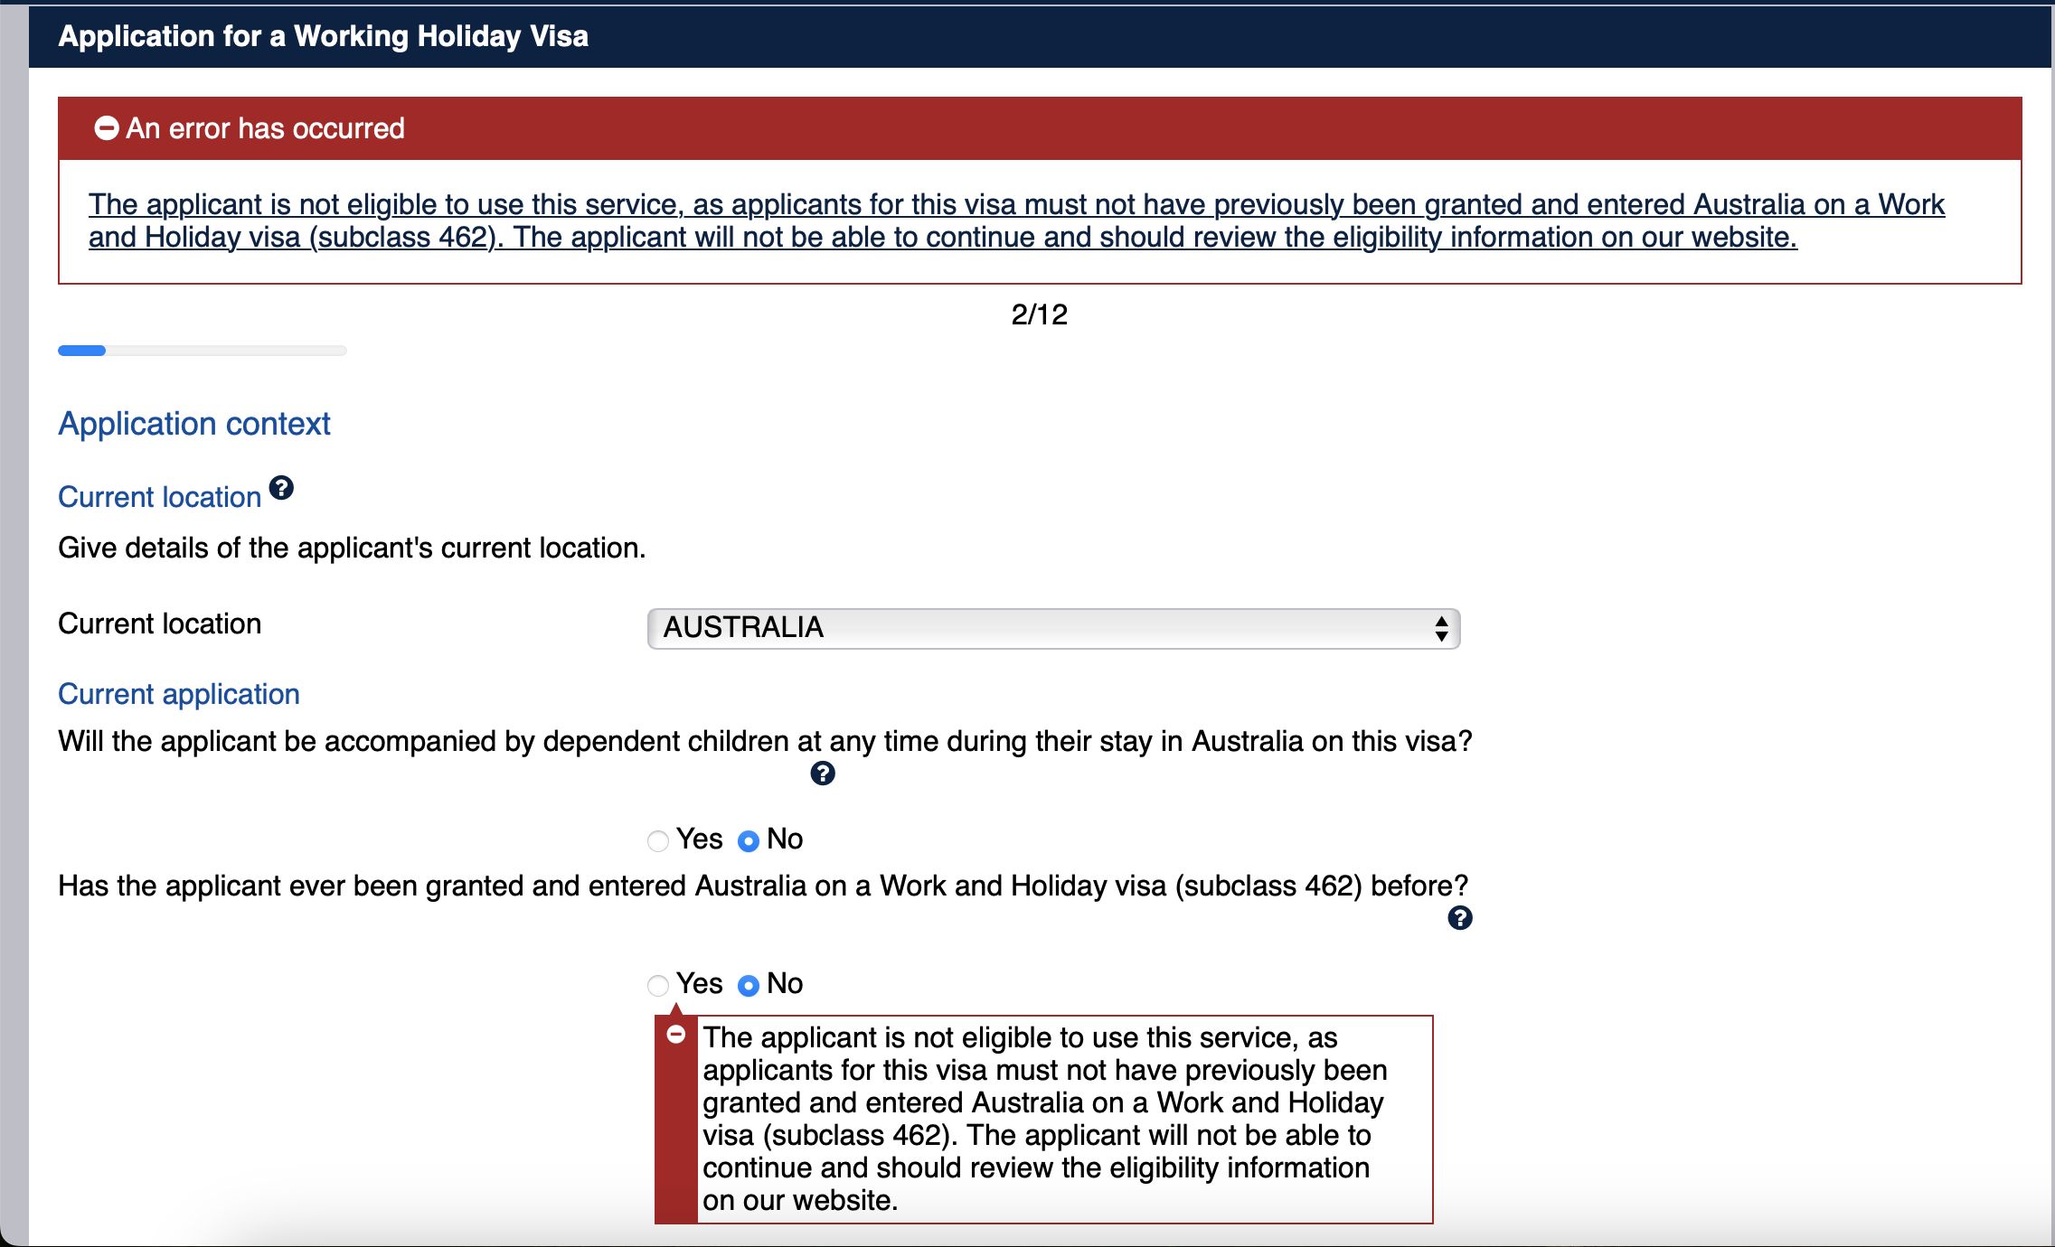This screenshot has height=1247, width=2055.
Task: Select Yes for dependent children question
Action: 658,841
